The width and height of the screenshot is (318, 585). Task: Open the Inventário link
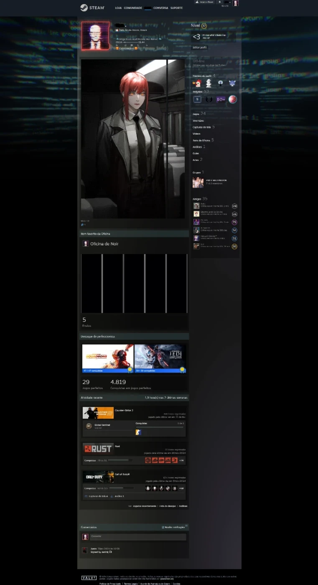point(198,121)
